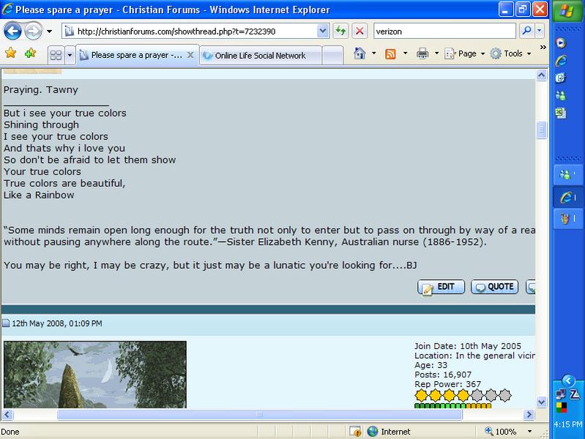Open a new blank tab
The image size is (585, 439).
(x=332, y=56)
